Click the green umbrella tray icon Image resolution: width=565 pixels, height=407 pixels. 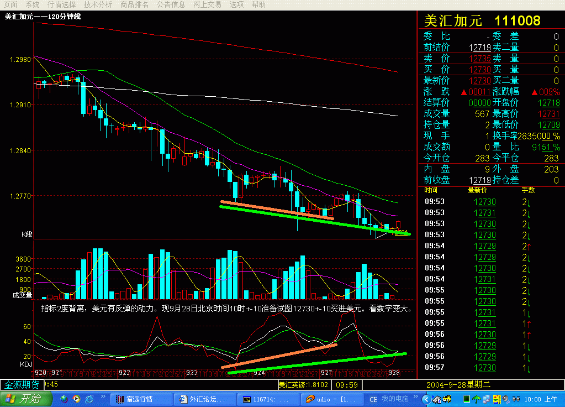pos(477,399)
